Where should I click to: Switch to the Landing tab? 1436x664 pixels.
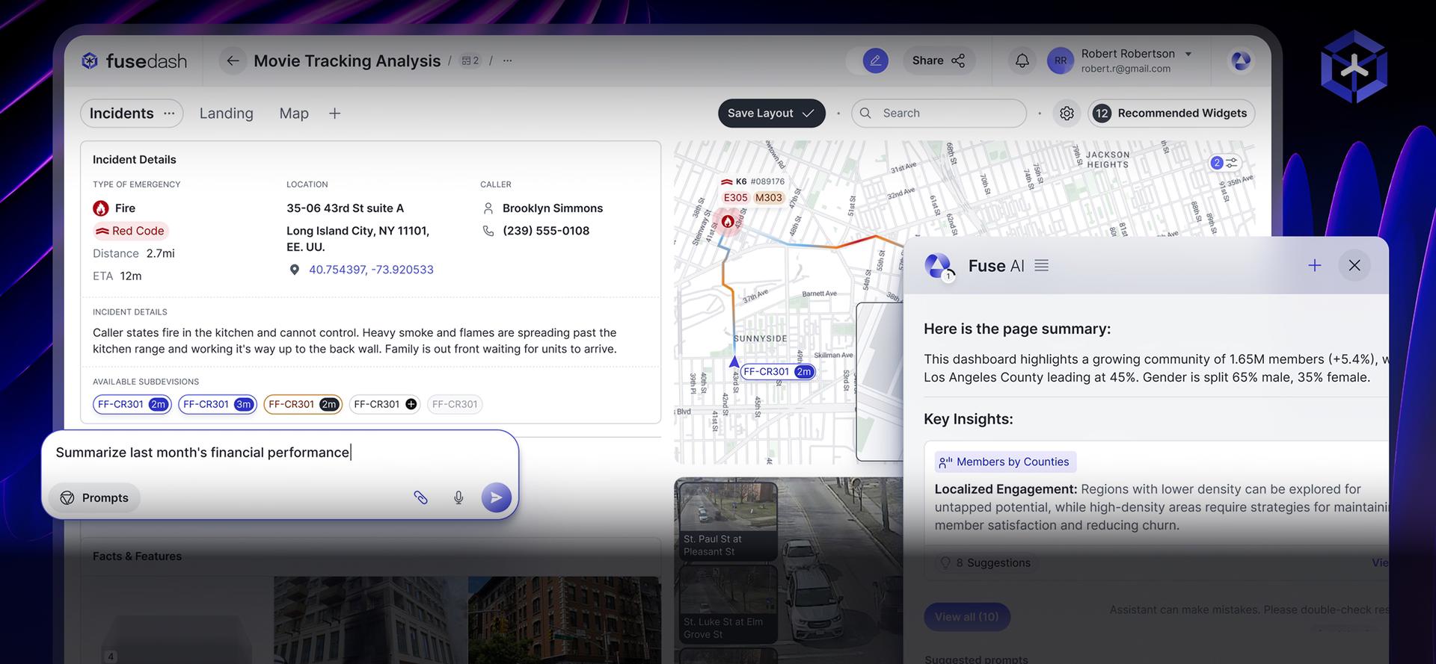tap(226, 113)
